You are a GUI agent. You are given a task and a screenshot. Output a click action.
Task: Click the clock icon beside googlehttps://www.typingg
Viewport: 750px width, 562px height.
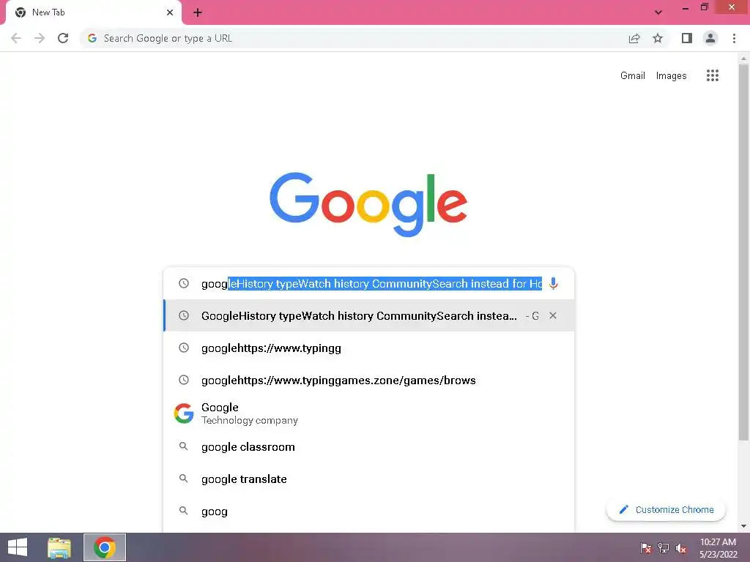pyautogui.click(x=184, y=348)
